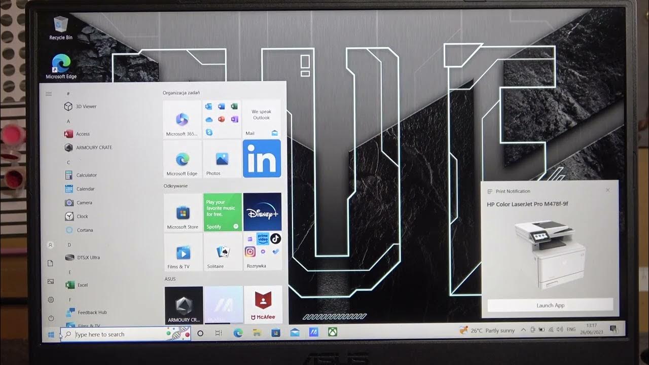
Task: Open Feedback Hub
Action: pos(85,312)
